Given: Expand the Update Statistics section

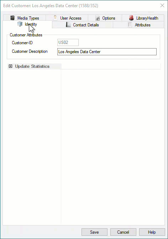Looking at the screenshot, I should [10, 66].
